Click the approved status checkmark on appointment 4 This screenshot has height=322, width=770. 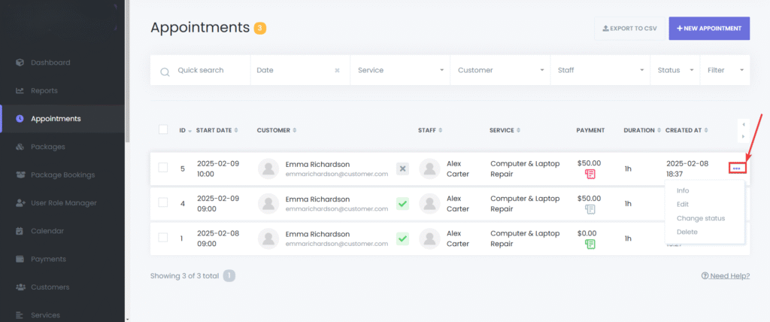(402, 203)
